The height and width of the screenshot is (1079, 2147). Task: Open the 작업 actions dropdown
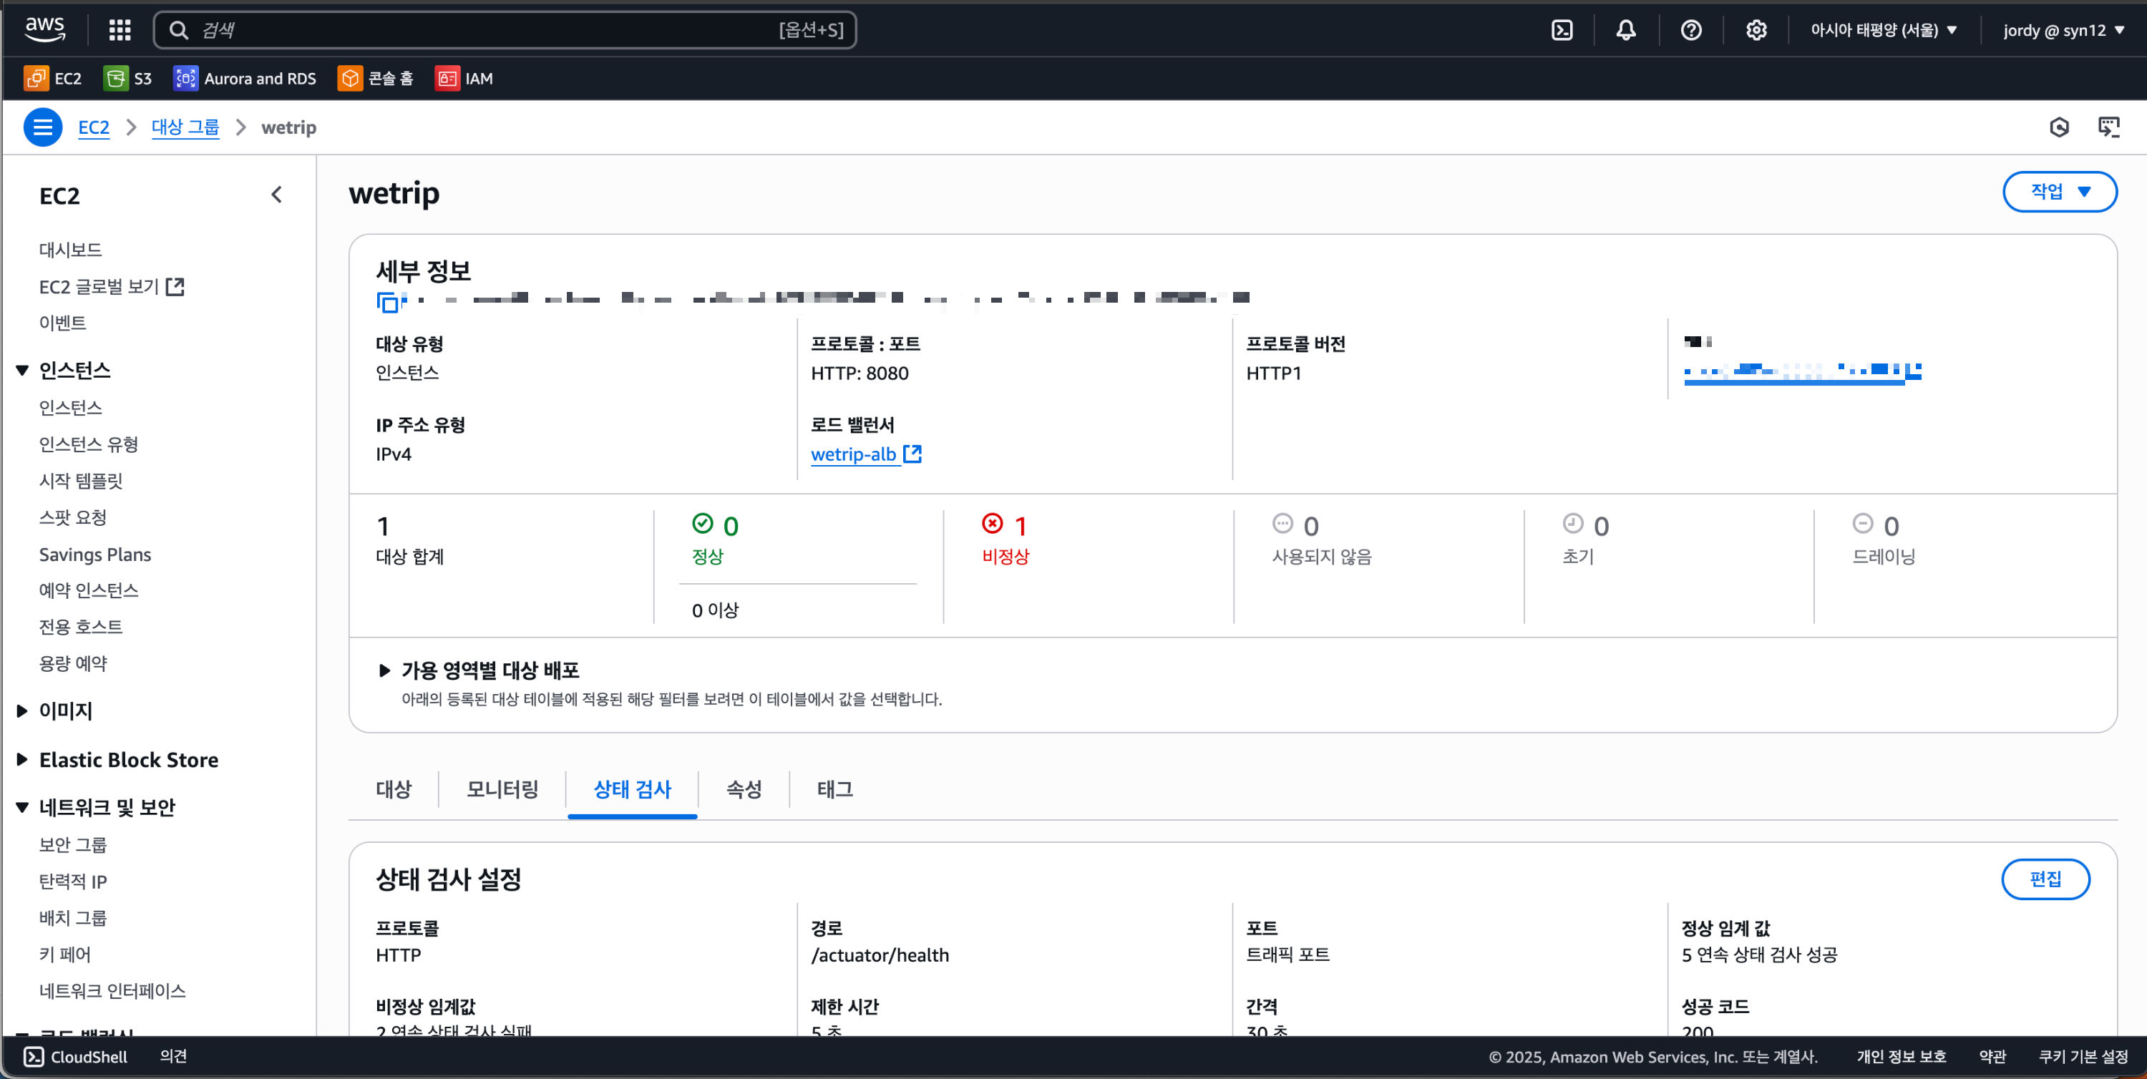click(2059, 192)
